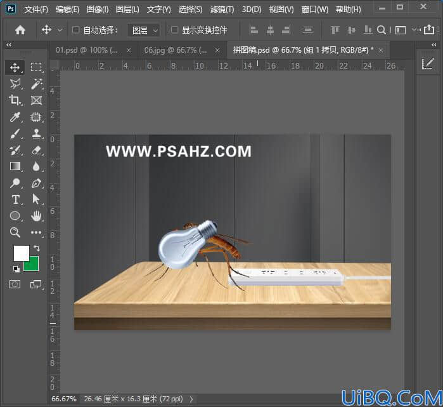Viewport: 443px width, 407px height.
Task: Select the Polygonal Lasso tool
Action: [x=15, y=84]
